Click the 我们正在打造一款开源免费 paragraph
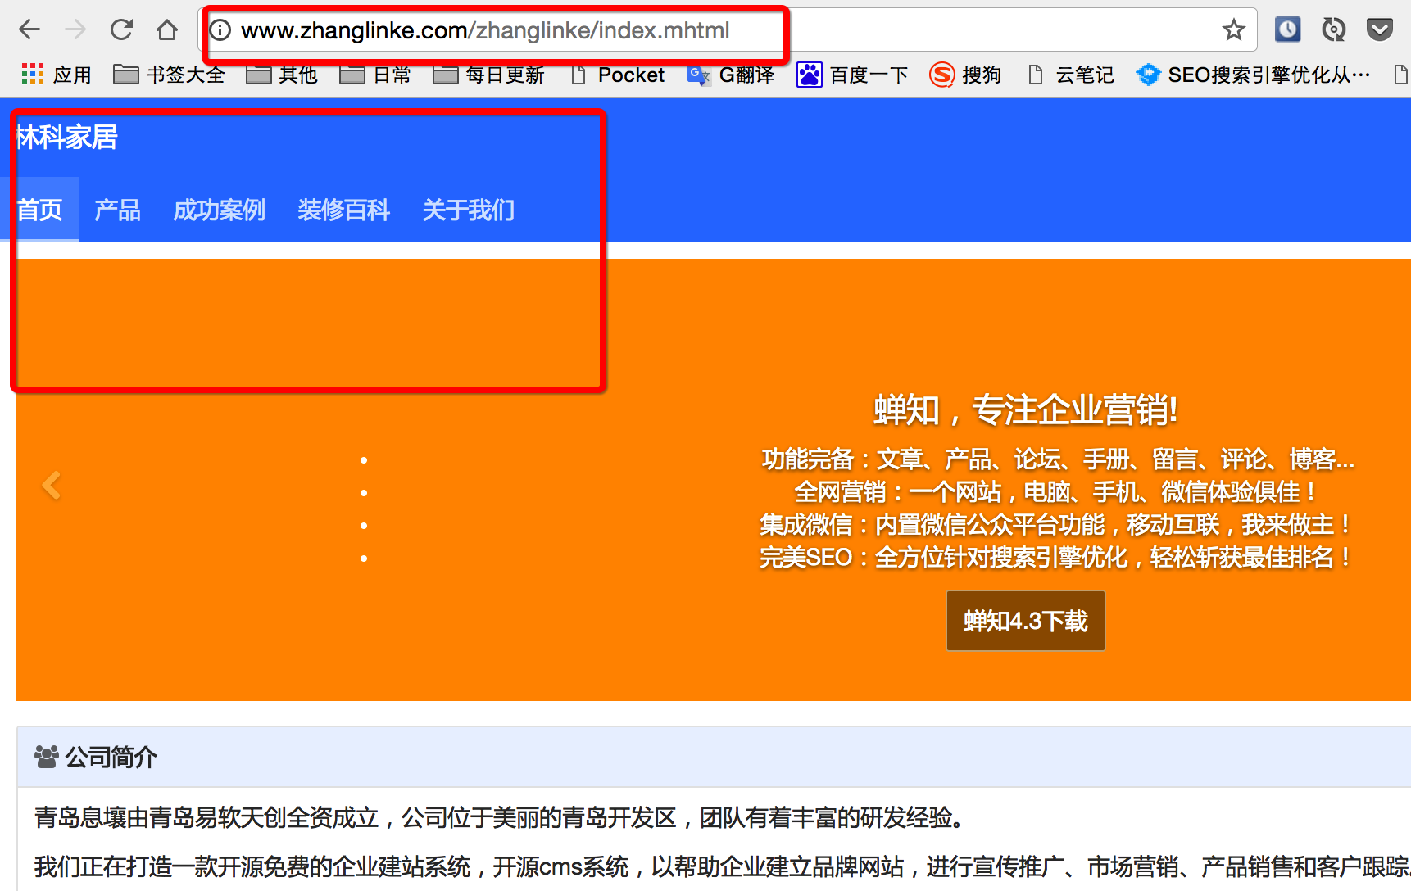This screenshot has width=1411, height=891. (722, 866)
